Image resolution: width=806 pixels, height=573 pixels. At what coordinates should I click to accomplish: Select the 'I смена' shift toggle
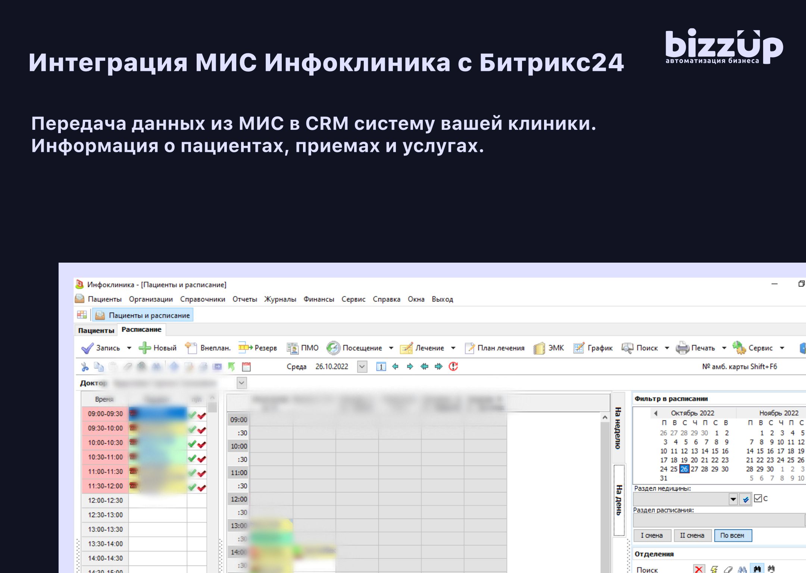click(652, 535)
